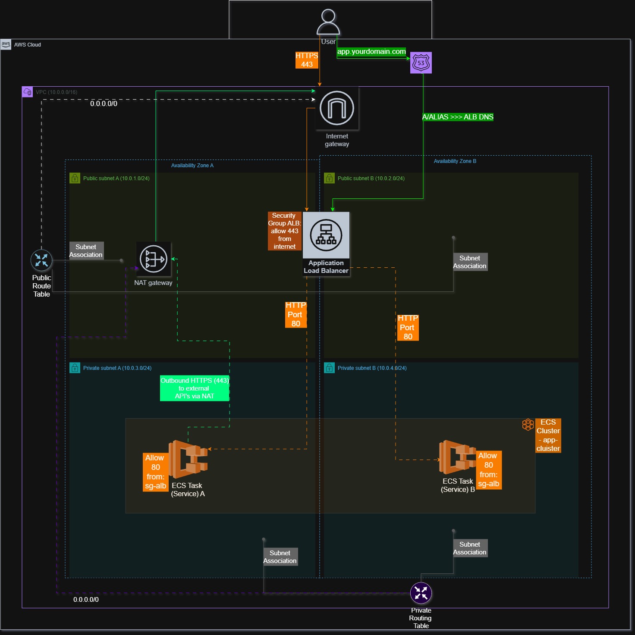Select the Outbound HTTPS (443) NAT label
The height and width of the screenshot is (635, 635).
coord(195,388)
